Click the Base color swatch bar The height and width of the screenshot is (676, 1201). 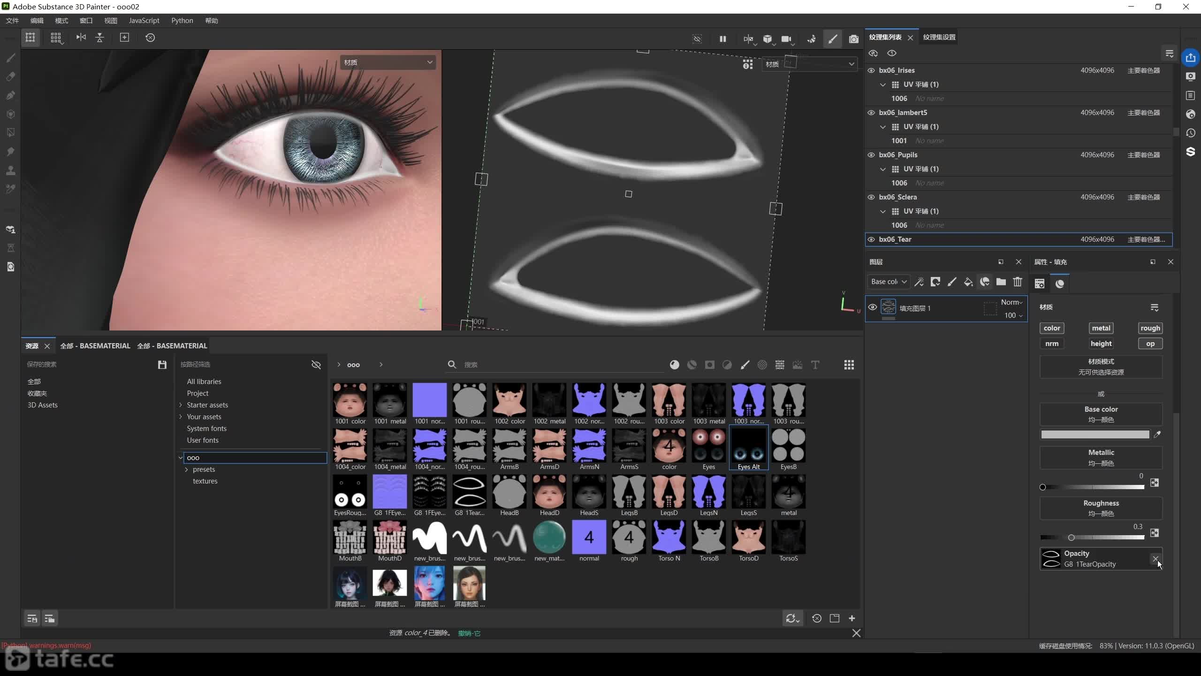point(1095,435)
